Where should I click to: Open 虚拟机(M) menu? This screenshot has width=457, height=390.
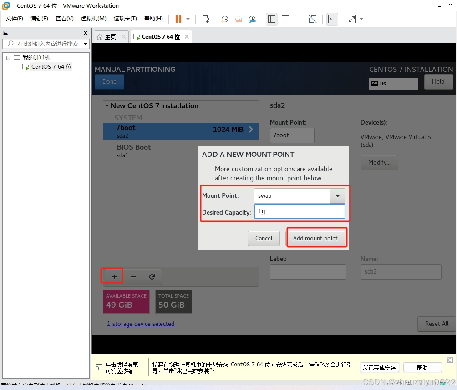click(94, 19)
